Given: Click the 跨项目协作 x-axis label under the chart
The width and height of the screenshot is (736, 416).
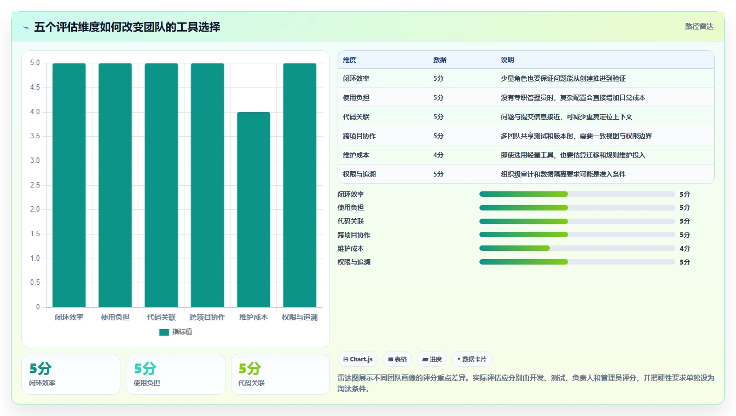Looking at the screenshot, I should click(x=207, y=317).
